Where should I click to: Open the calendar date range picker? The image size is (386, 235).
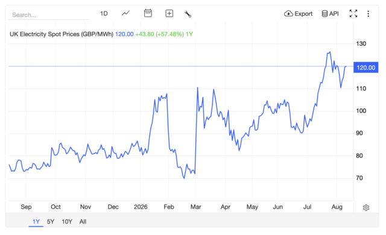tap(148, 13)
